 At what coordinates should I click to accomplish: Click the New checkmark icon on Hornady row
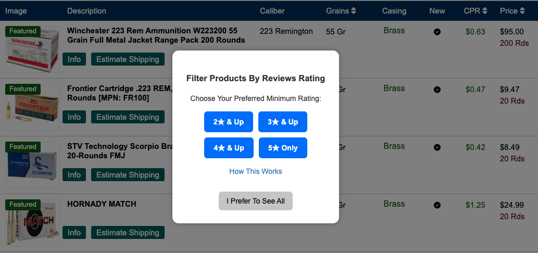(x=437, y=205)
